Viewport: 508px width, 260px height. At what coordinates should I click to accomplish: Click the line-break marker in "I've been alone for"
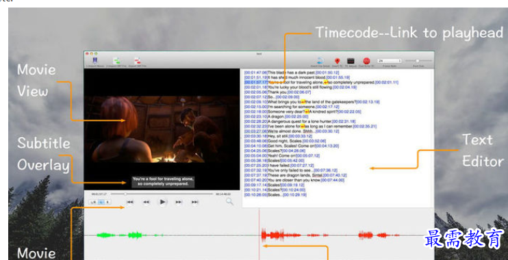303,127
